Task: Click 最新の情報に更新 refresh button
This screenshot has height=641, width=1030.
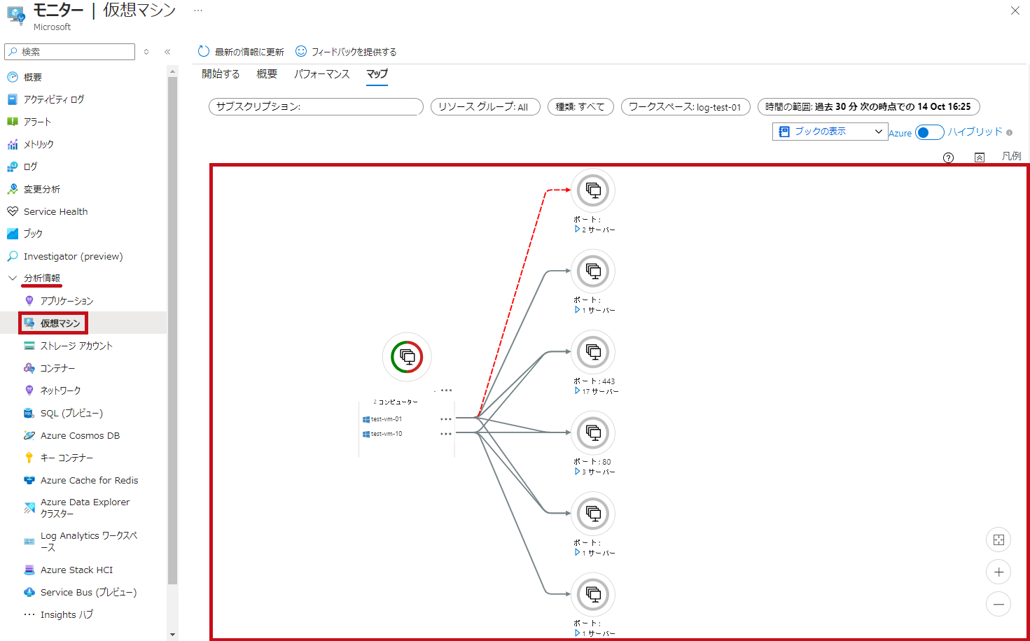Action: tap(241, 52)
